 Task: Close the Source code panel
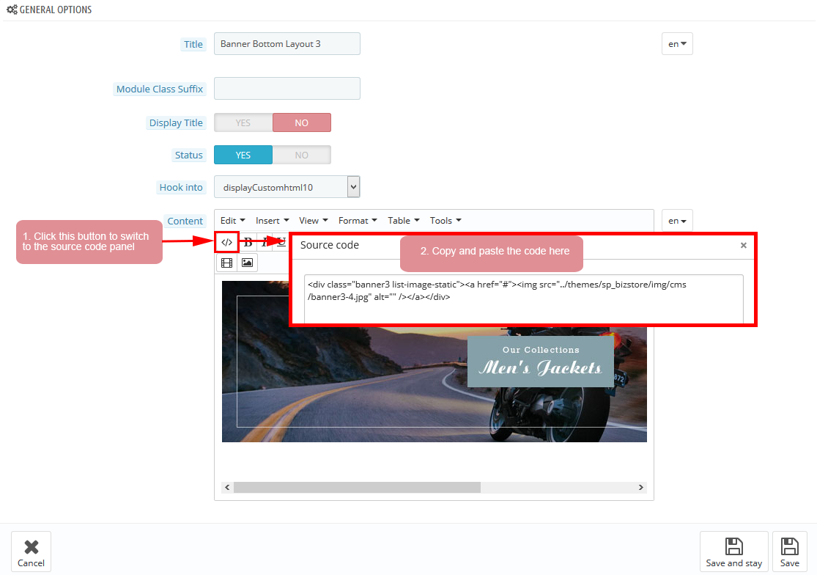click(744, 246)
